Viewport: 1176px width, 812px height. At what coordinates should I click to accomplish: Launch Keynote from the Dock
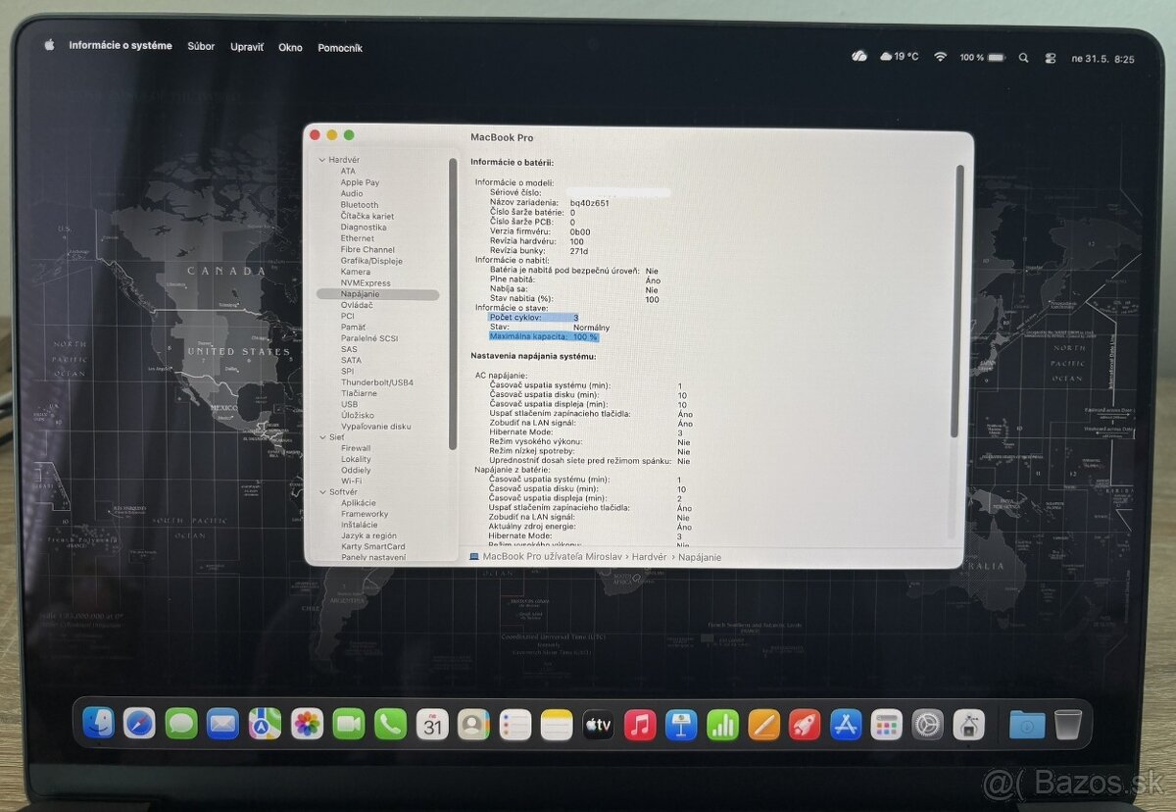[x=681, y=724]
